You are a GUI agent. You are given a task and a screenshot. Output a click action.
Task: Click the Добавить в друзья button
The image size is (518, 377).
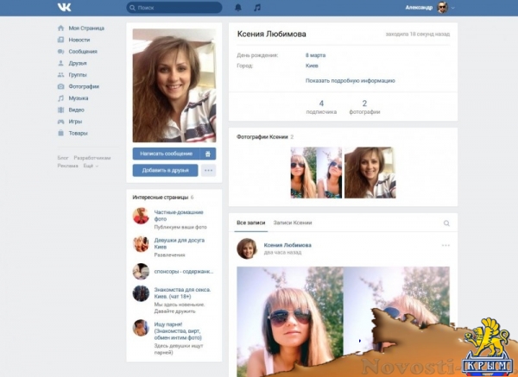click(x=165, y=170)
